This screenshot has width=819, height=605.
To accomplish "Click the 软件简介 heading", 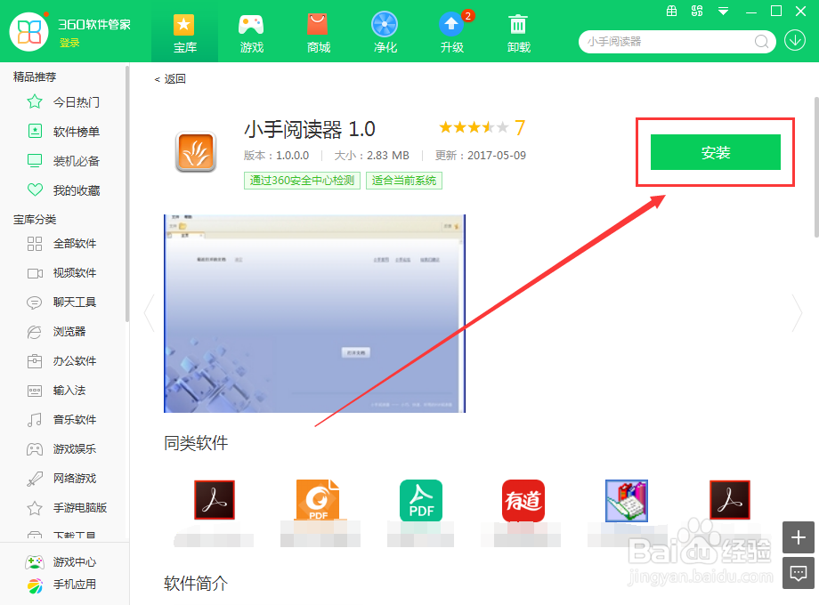I will coord(196,583).
